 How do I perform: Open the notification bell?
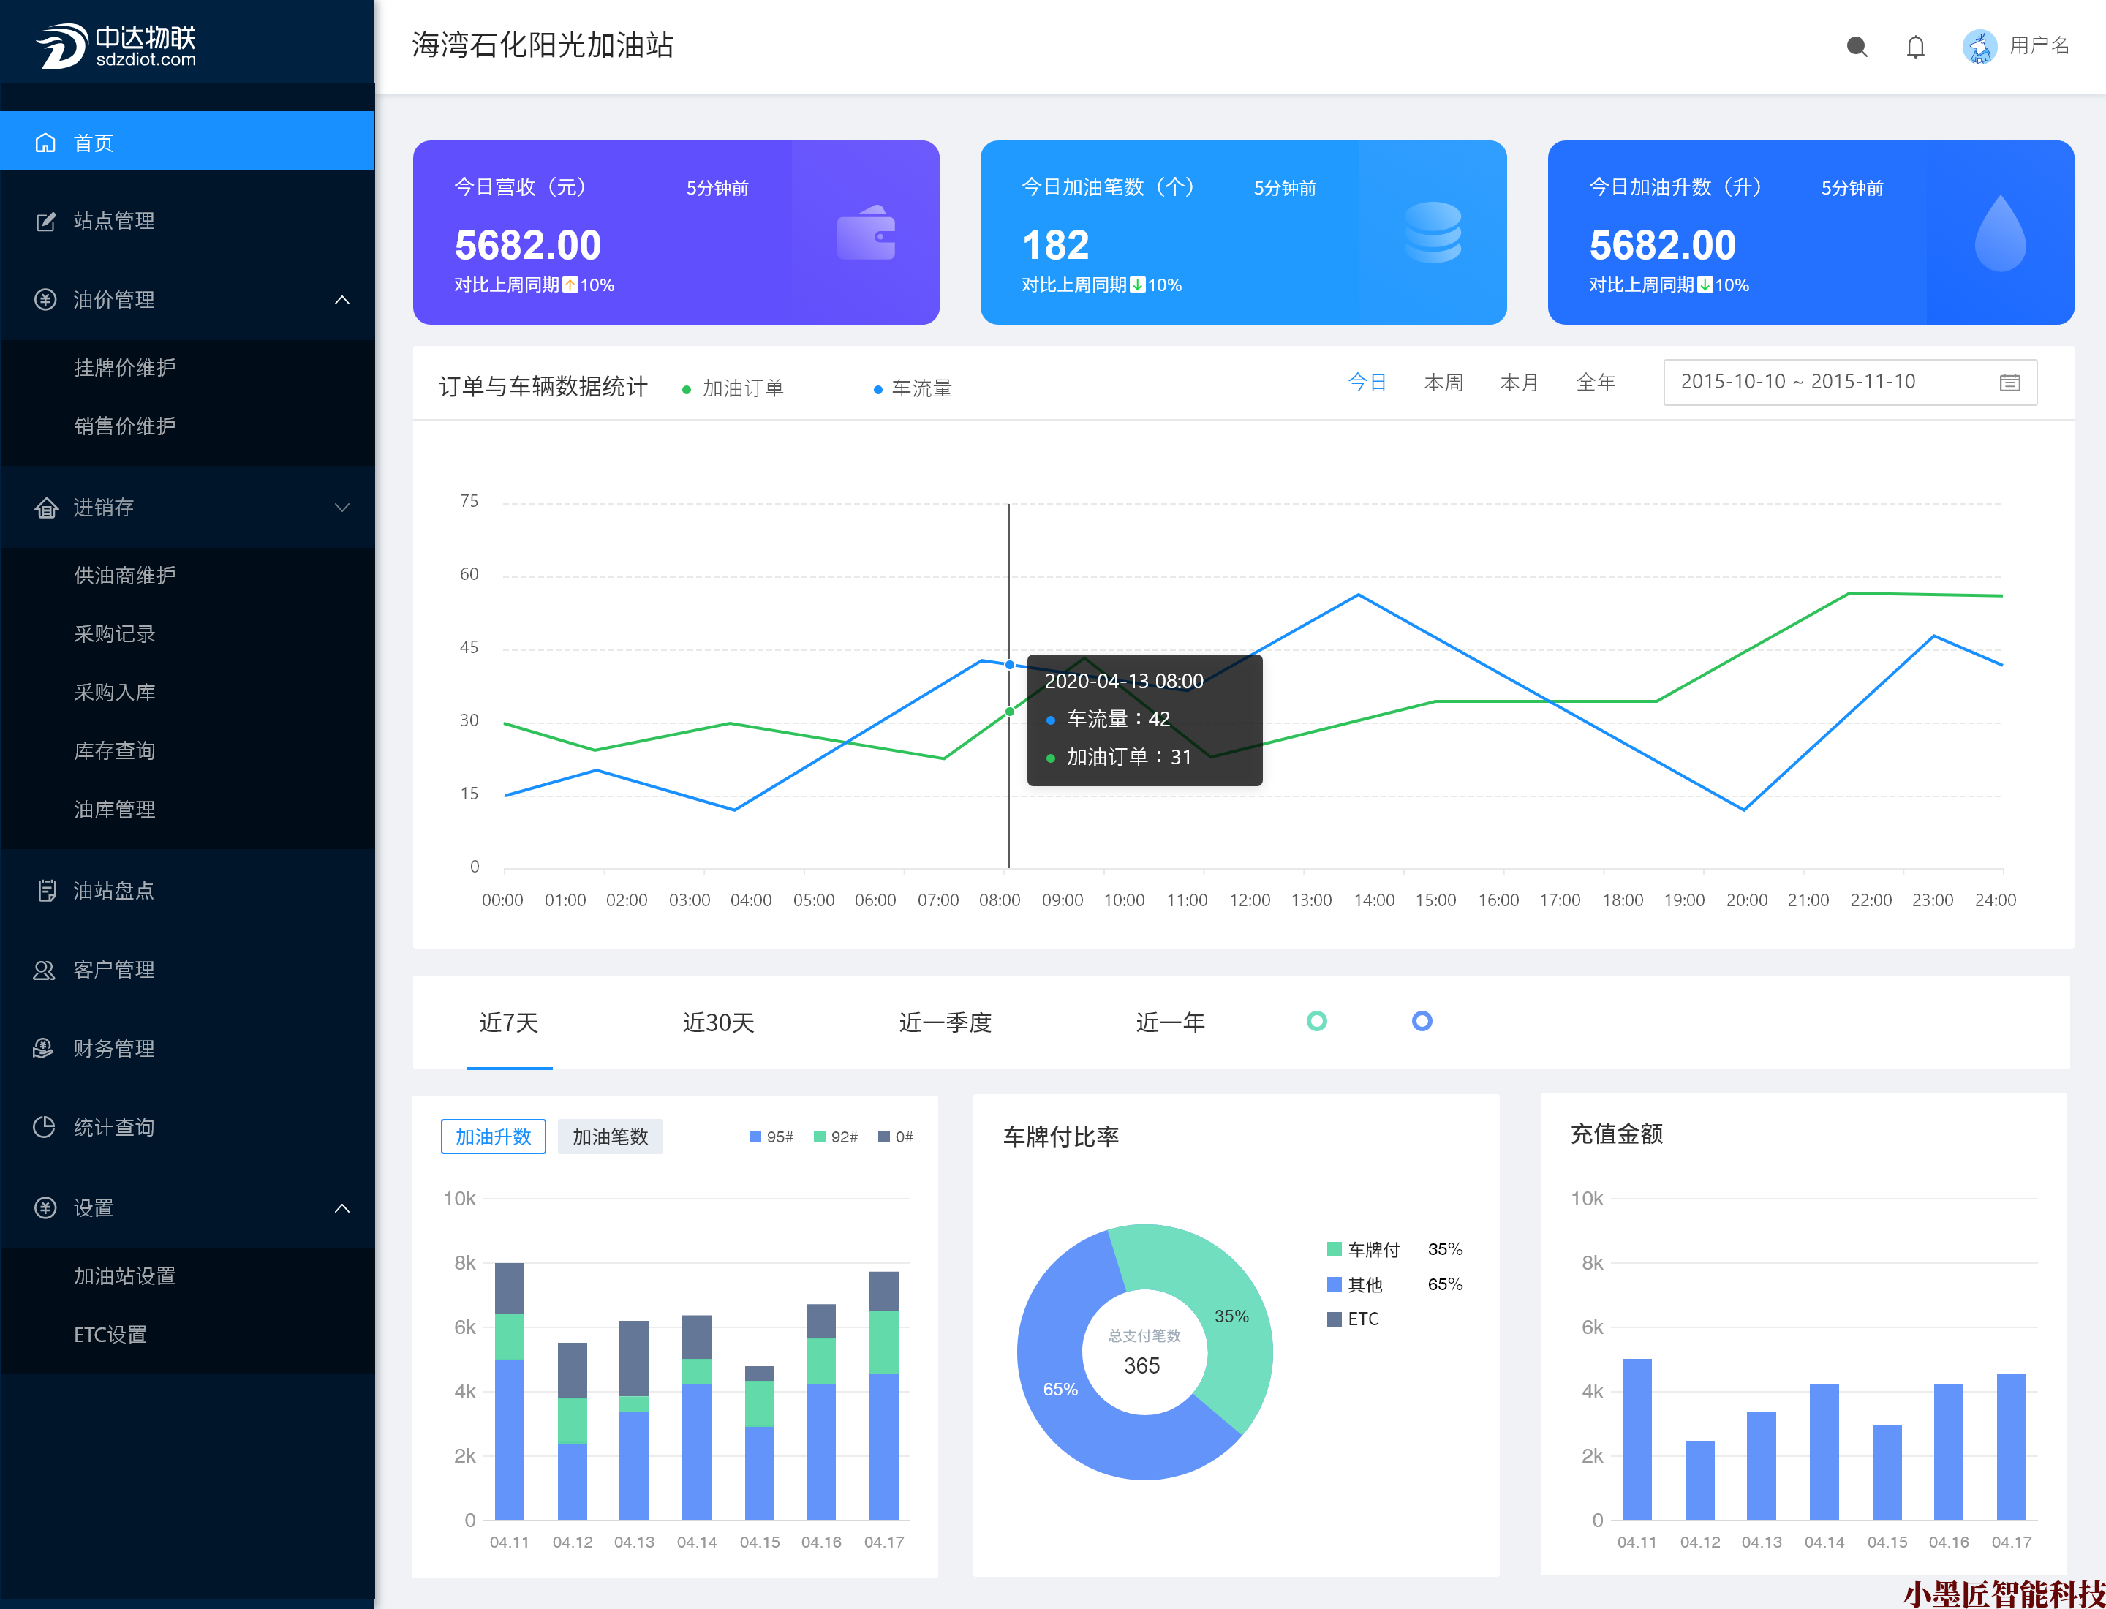click(x=1914, y=46)
